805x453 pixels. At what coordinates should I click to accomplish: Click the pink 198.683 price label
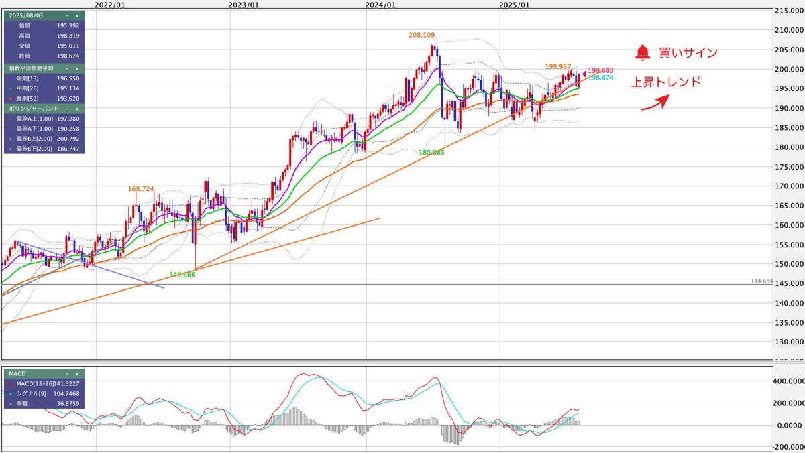coord(602,70)
